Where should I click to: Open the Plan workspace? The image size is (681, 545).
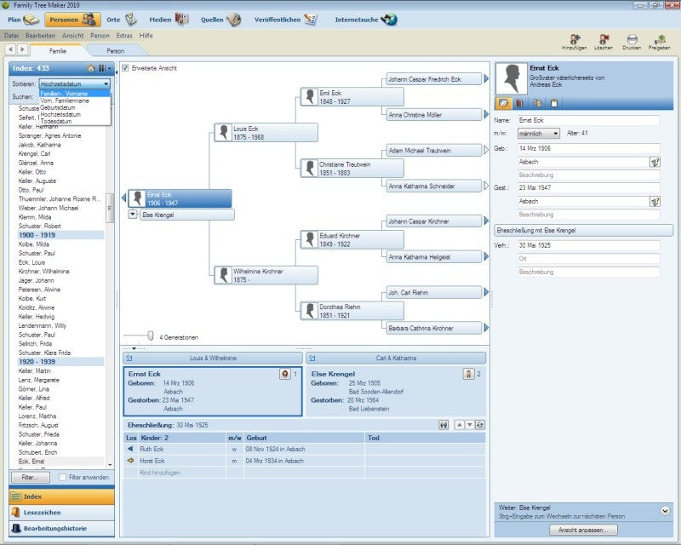(24, 20)
